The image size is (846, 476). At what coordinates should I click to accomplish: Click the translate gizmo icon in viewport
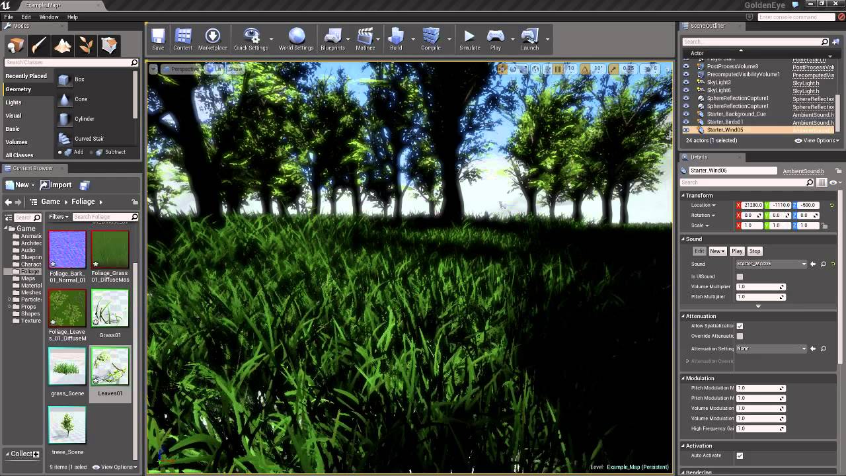click(502, 69)
